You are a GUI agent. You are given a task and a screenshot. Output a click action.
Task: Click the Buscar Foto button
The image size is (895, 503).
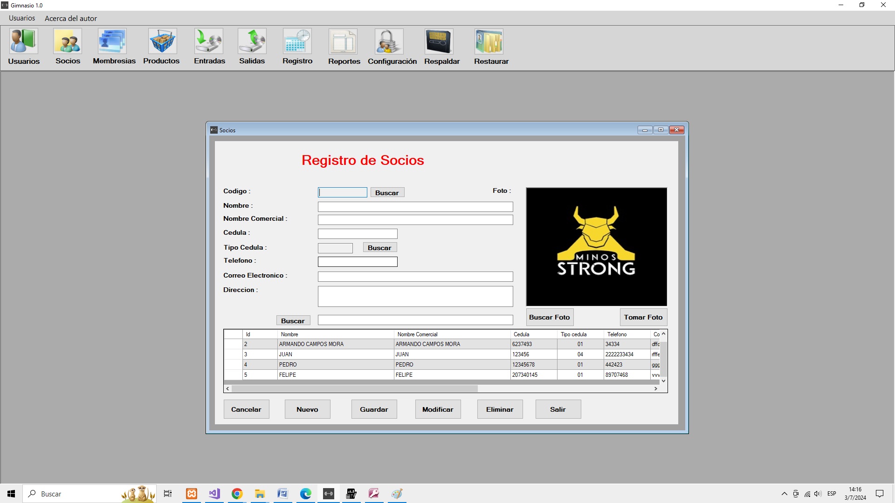coord(550,317)
